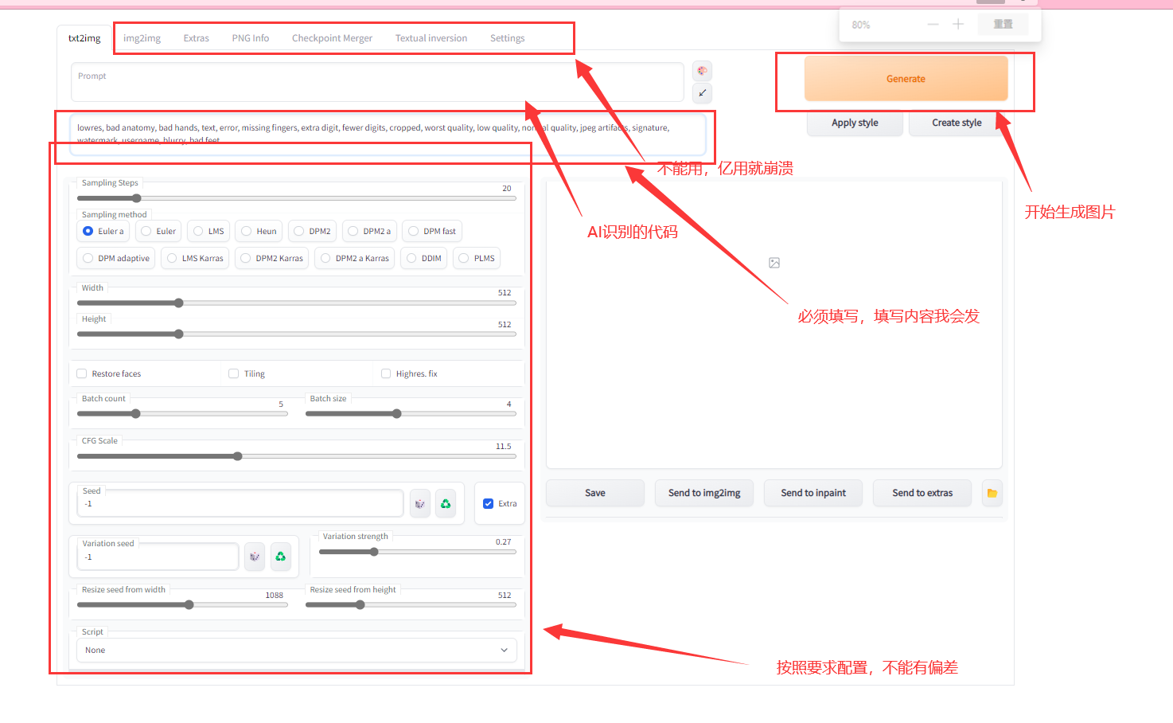This screenshot has height=723, width=1173.
Task: Uncheck the Extra seed checkbox
Action: point(488,503)
